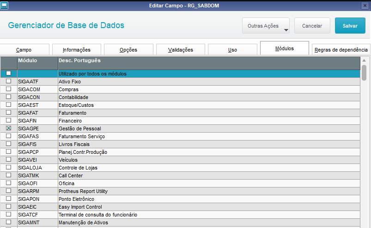This screenshot has width=371, height=228.
Task: Click the Desc. Português column header
Action: tap(209, 63)
